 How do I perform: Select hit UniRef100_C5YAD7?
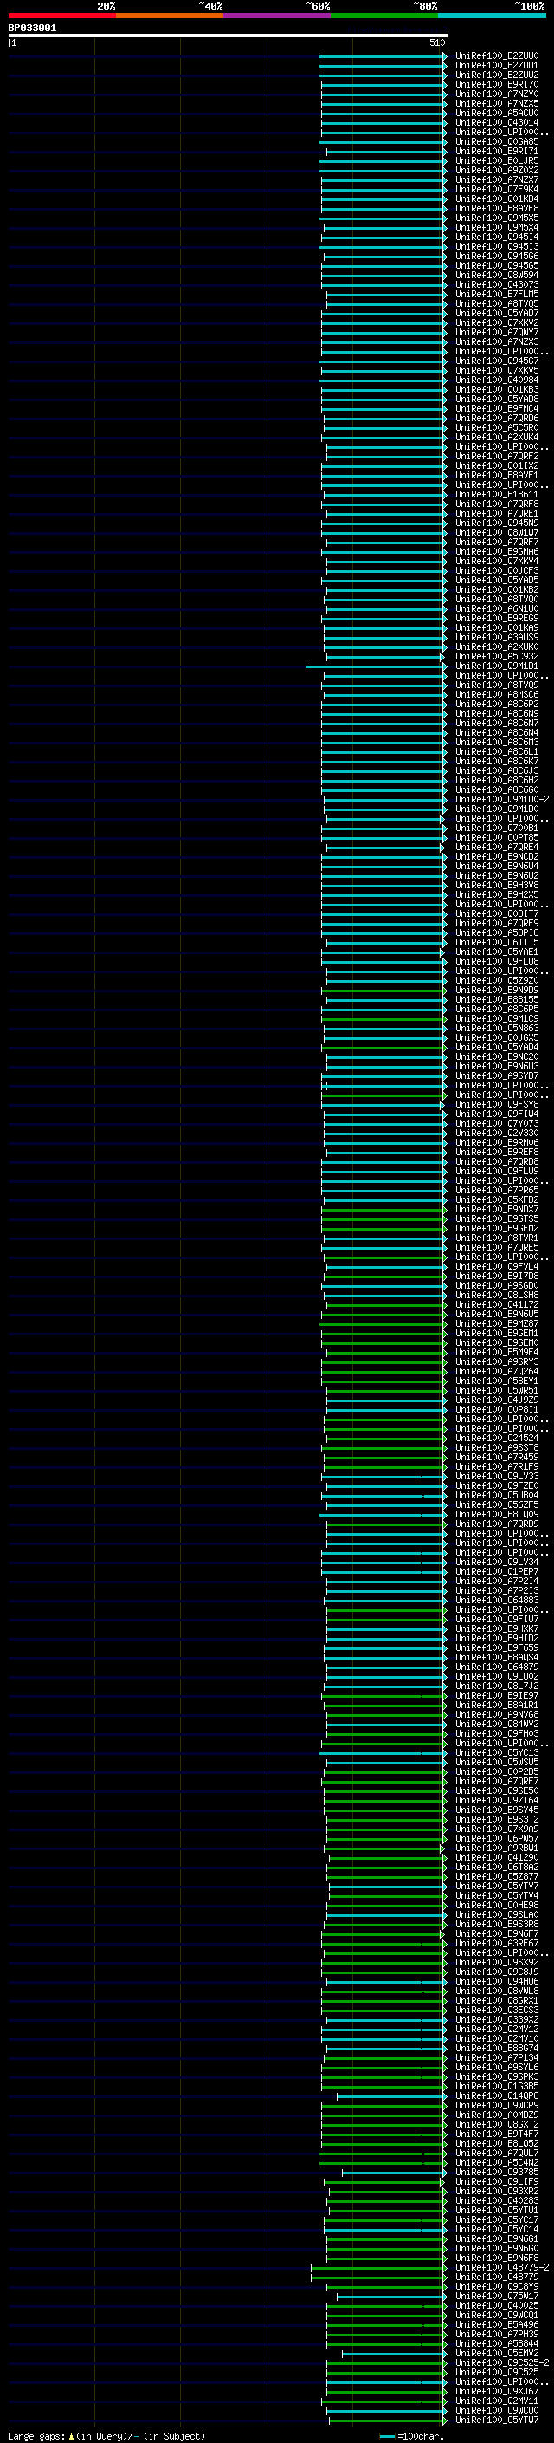click(x=496, y=313)
